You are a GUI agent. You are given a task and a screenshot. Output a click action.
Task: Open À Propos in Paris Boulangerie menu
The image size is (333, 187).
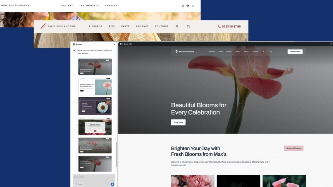(x=96, y=26)
